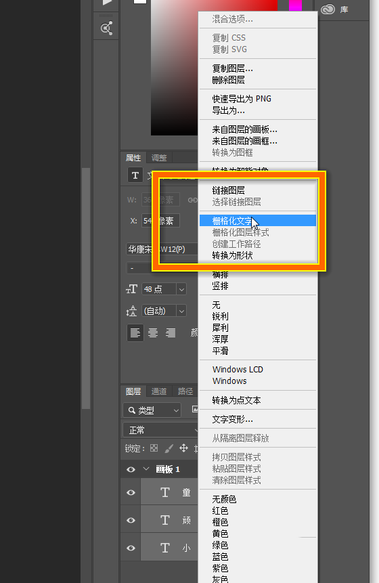This screenshot has width=379, height=583.
Task: Select 来自图层的画板... menu entry
Action: click(258, 129)
